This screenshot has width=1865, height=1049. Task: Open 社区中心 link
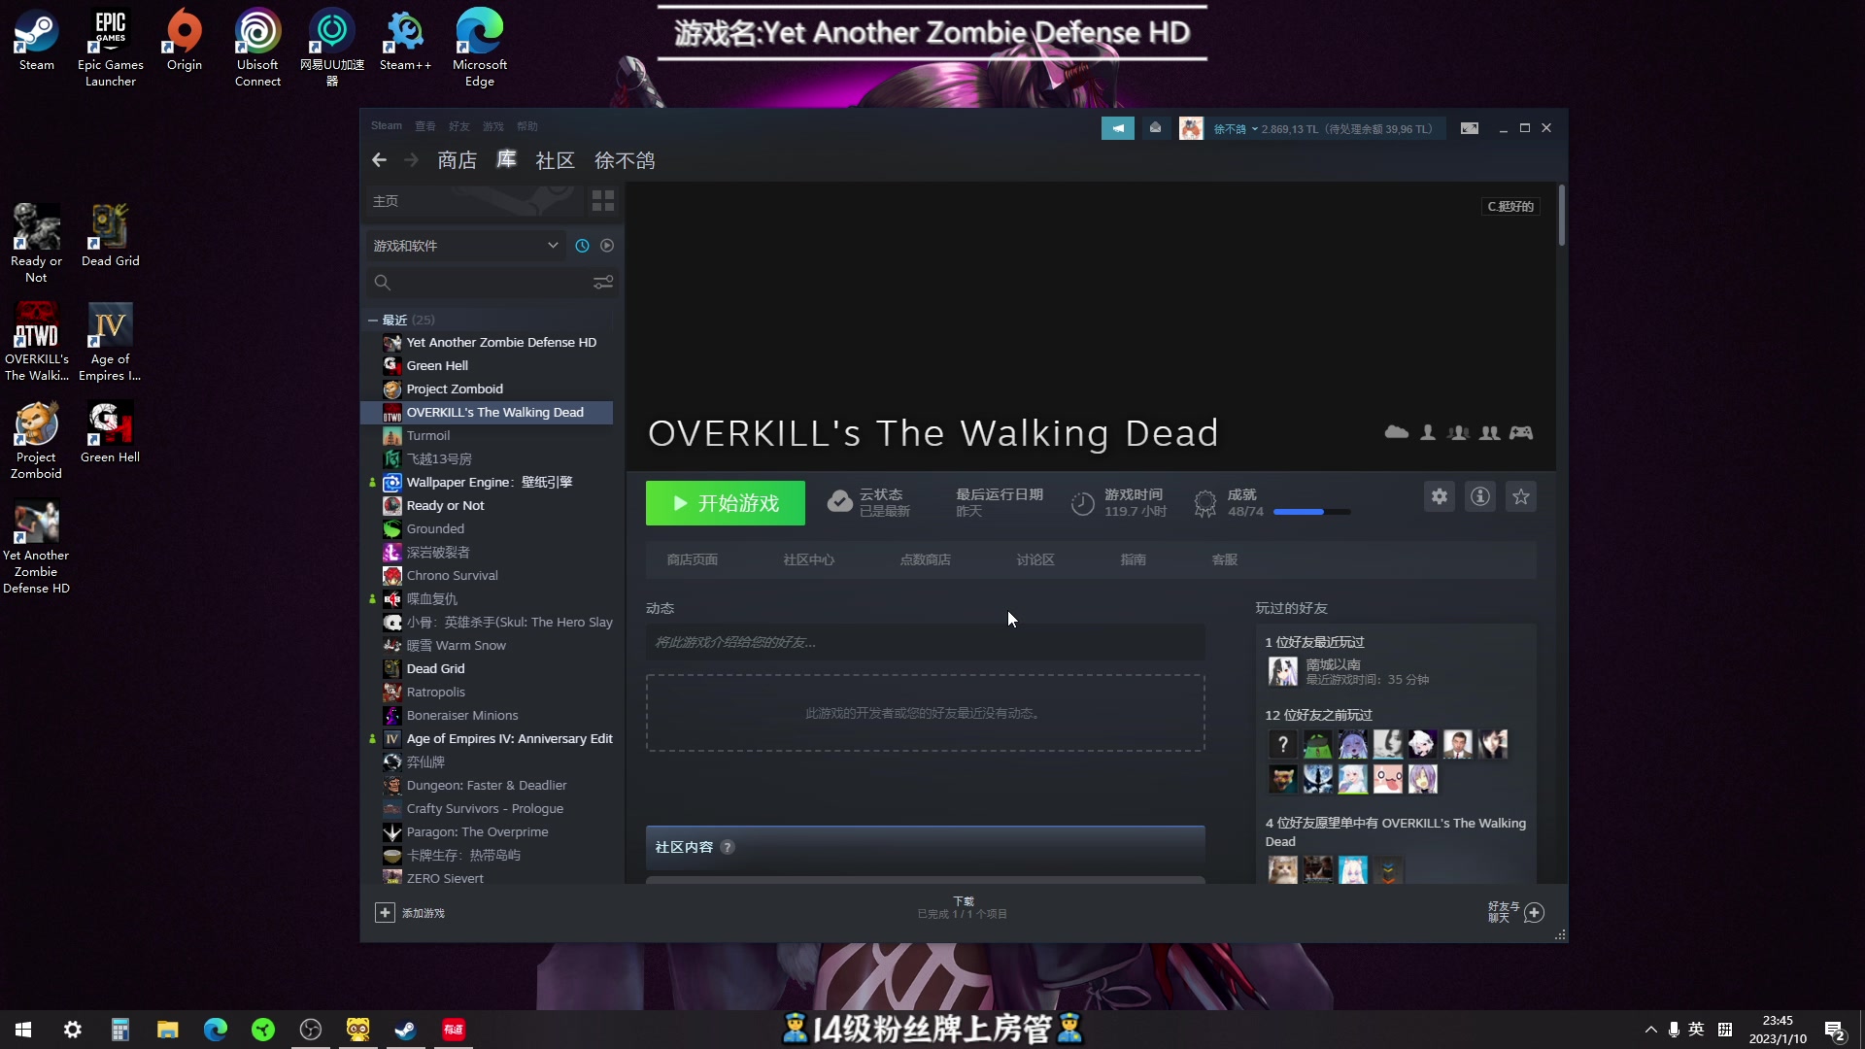tap(808, 559)
